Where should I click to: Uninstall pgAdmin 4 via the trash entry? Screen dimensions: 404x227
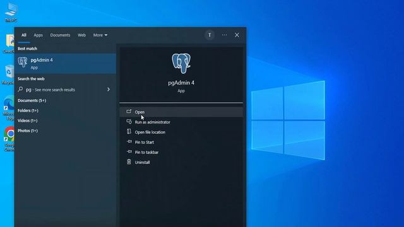(x=181, y=162)
